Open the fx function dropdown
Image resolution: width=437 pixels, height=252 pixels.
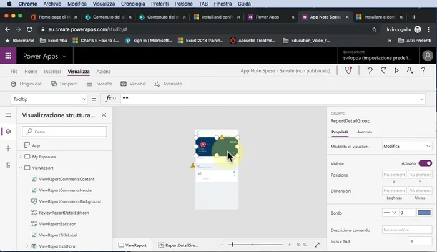click(110, 99)
